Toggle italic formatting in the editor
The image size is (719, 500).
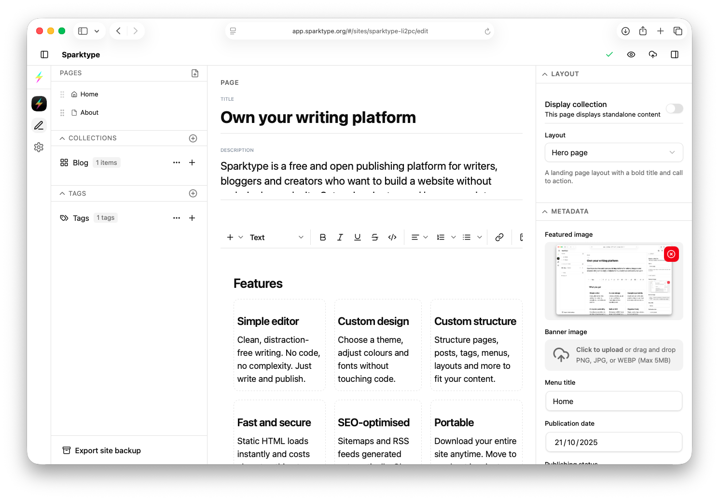pos(340,237)
